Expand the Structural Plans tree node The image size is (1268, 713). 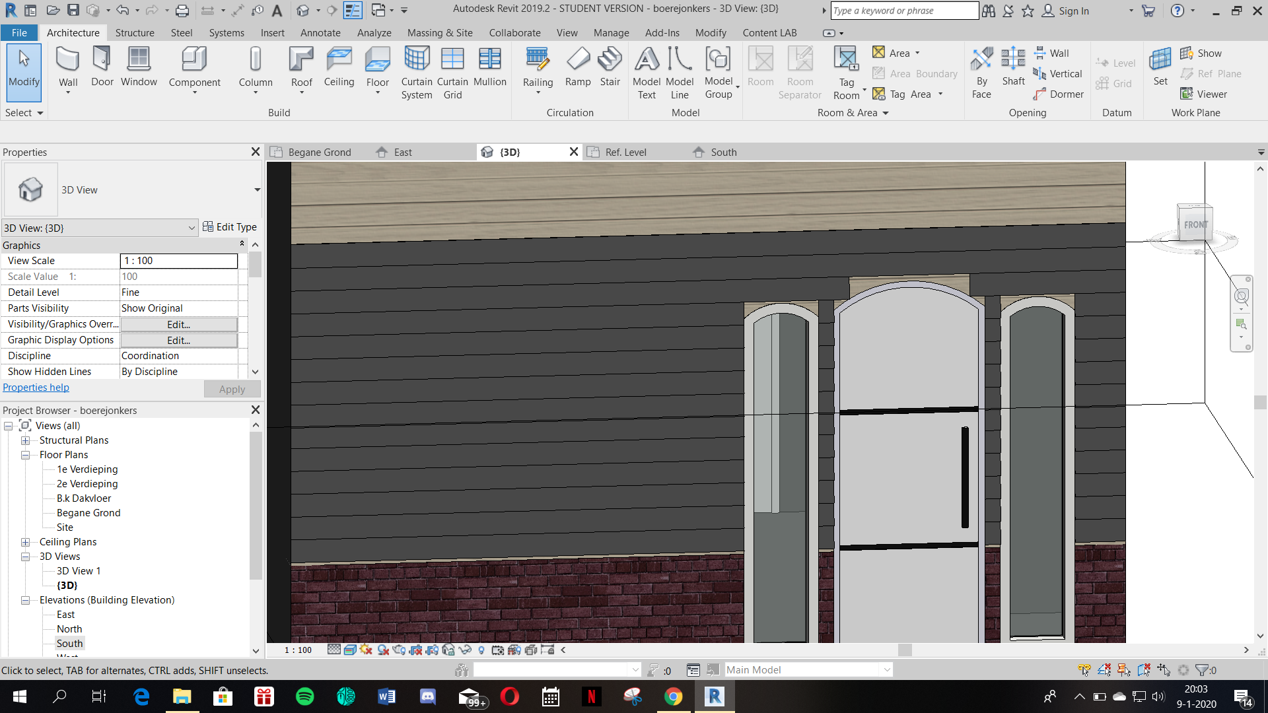tap(26, 440)
